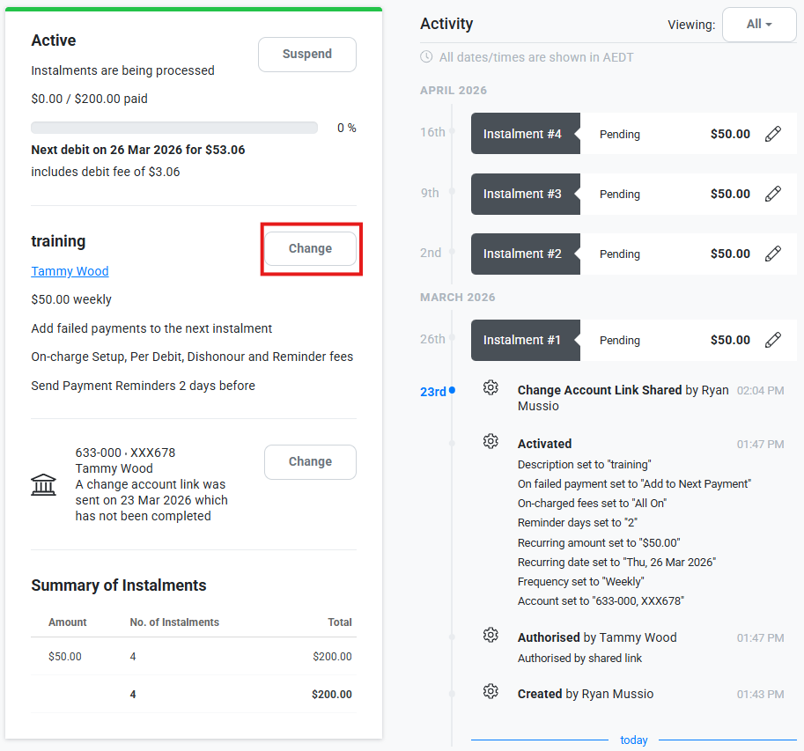This screenshot has height=751, width=804.
Task: Change the bank account 633-000
Action: pyautogui.click(x=310, y=461)
